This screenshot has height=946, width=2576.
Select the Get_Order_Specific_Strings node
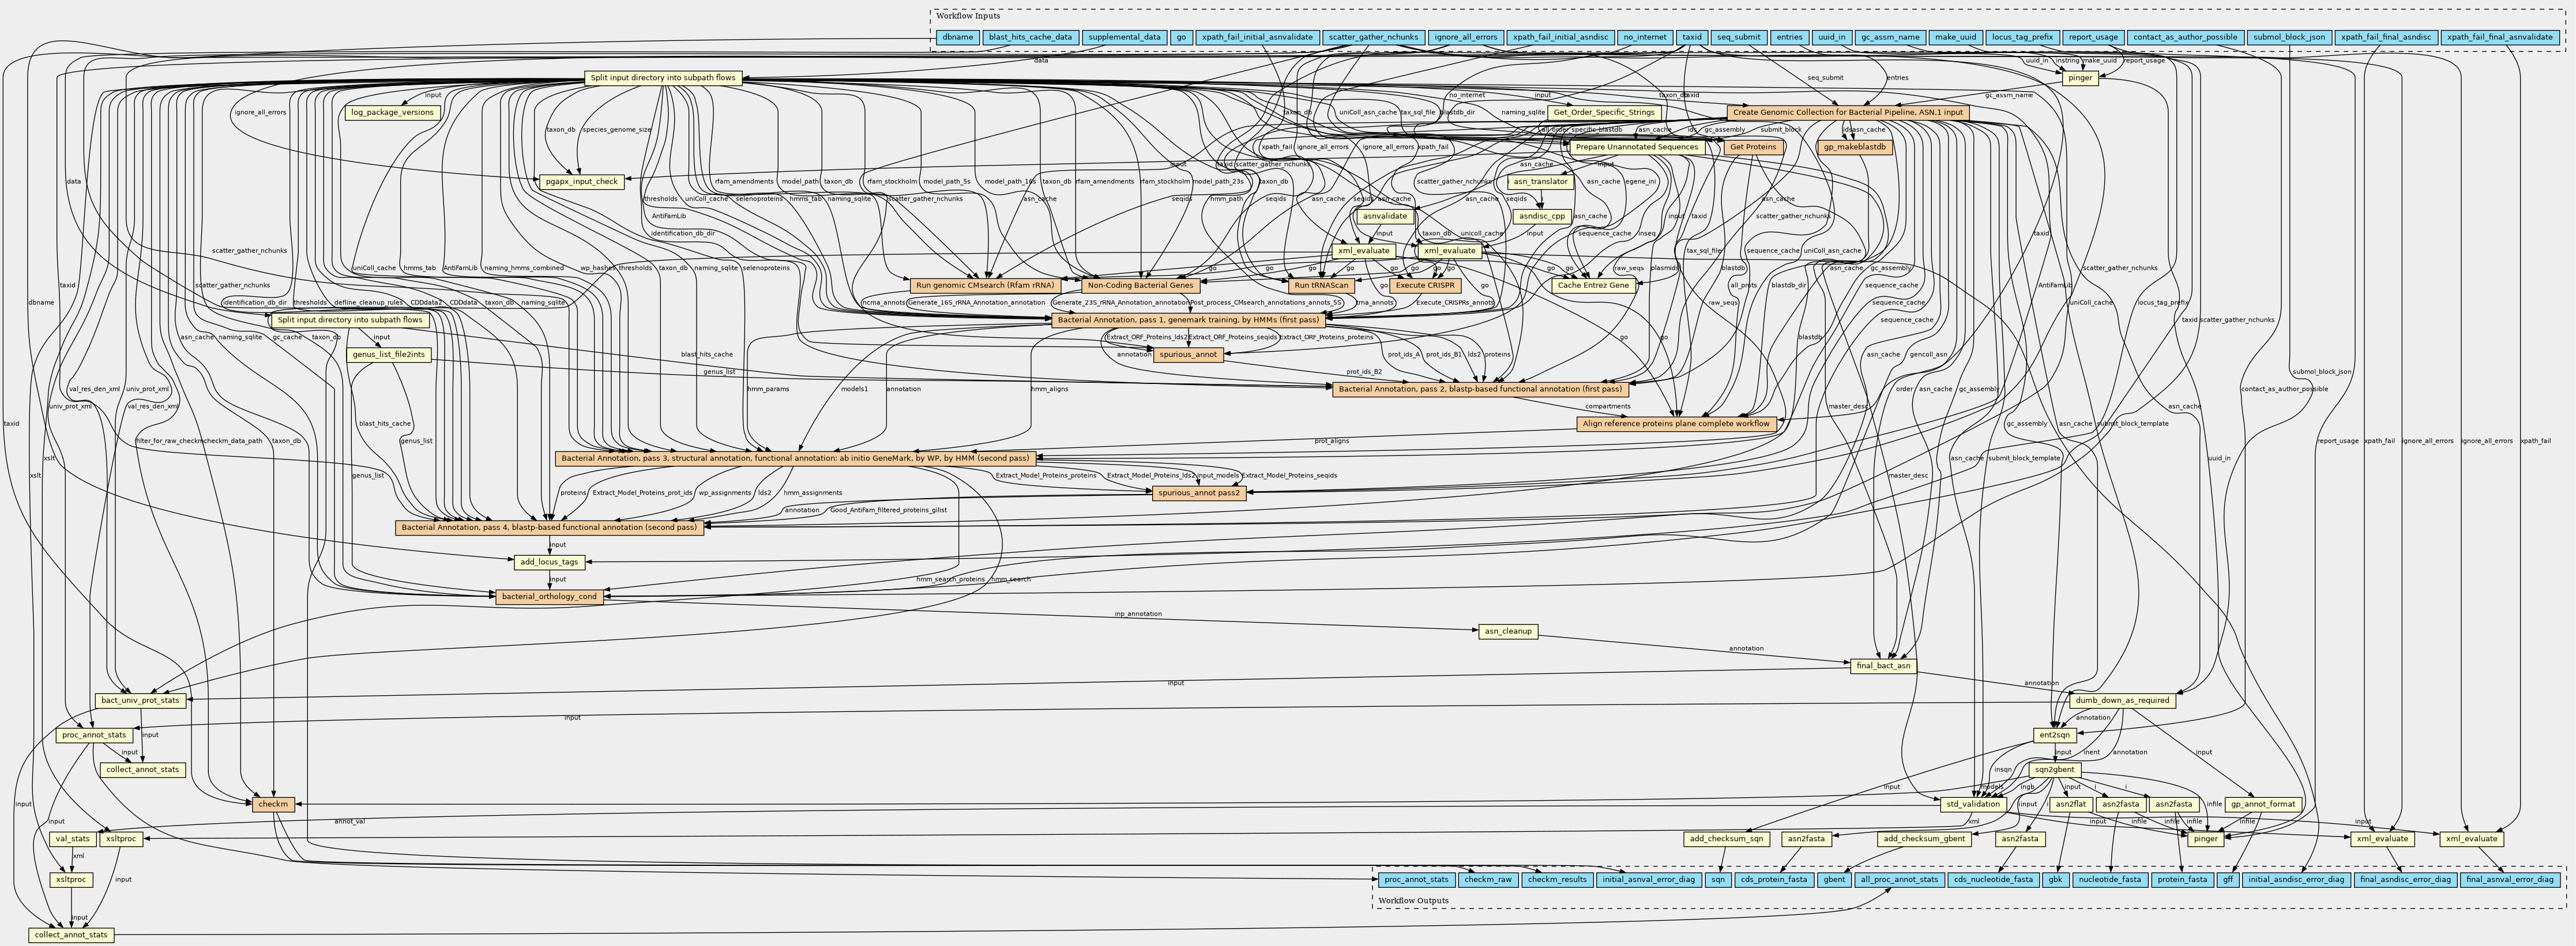[1604, 112]
